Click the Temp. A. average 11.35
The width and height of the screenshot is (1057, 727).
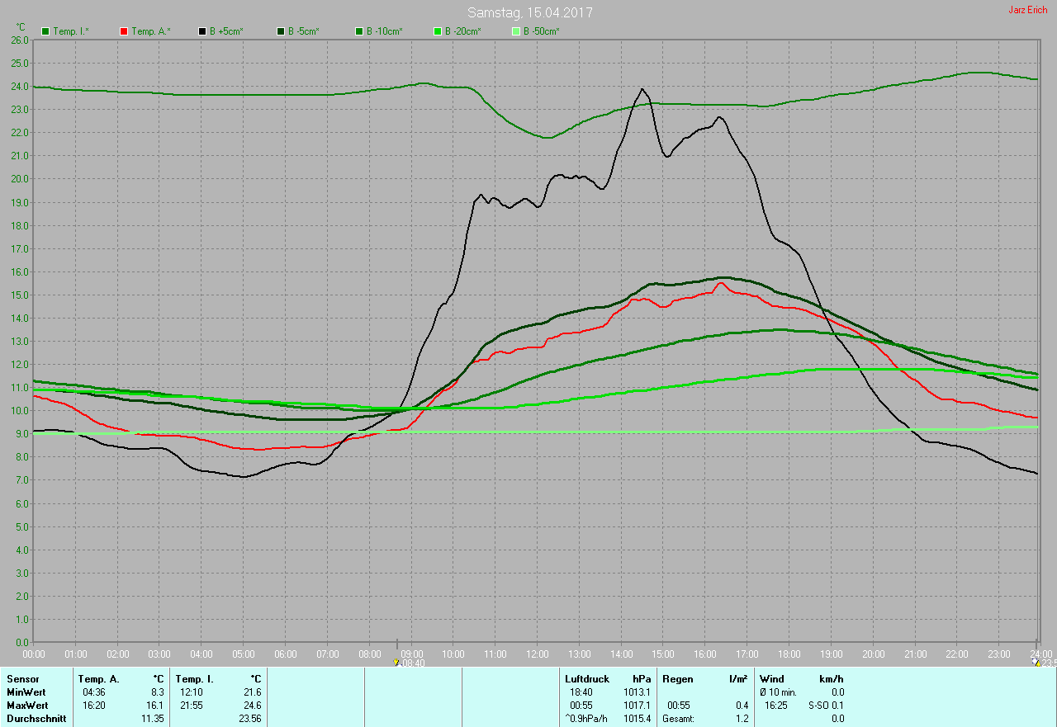tap(153, 719)
